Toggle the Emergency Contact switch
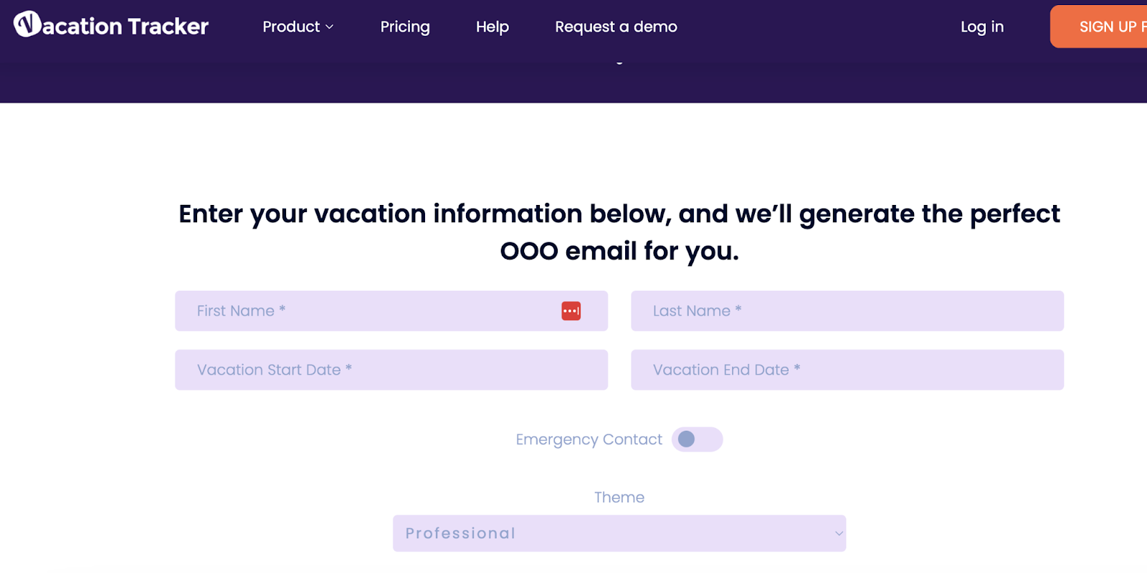Image resolution: width=1147 pixels, height=574 pixels. pos(697,439)
